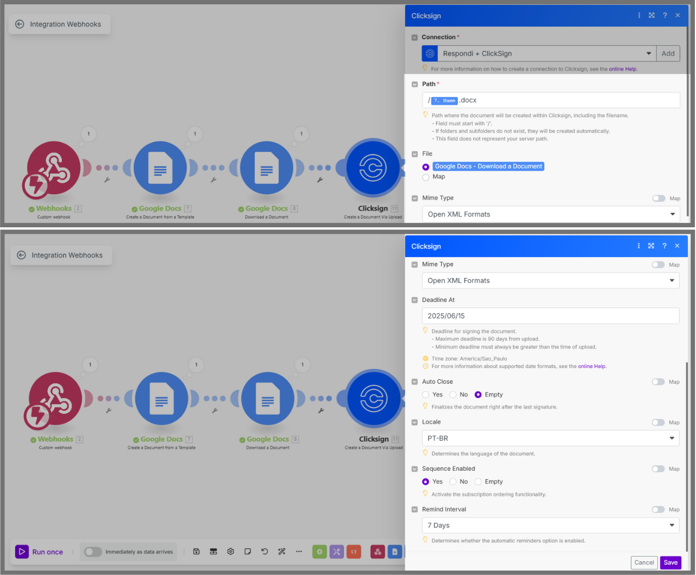The width and height of the screenshot is (696, 575).
Task: Open the Notes icon in toolbar
Action: (248, 551)
